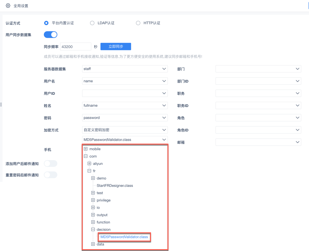Expand the aliyun tree node
Image resolution: width=309 pixels, height=251 pixels.
point(89,164)
